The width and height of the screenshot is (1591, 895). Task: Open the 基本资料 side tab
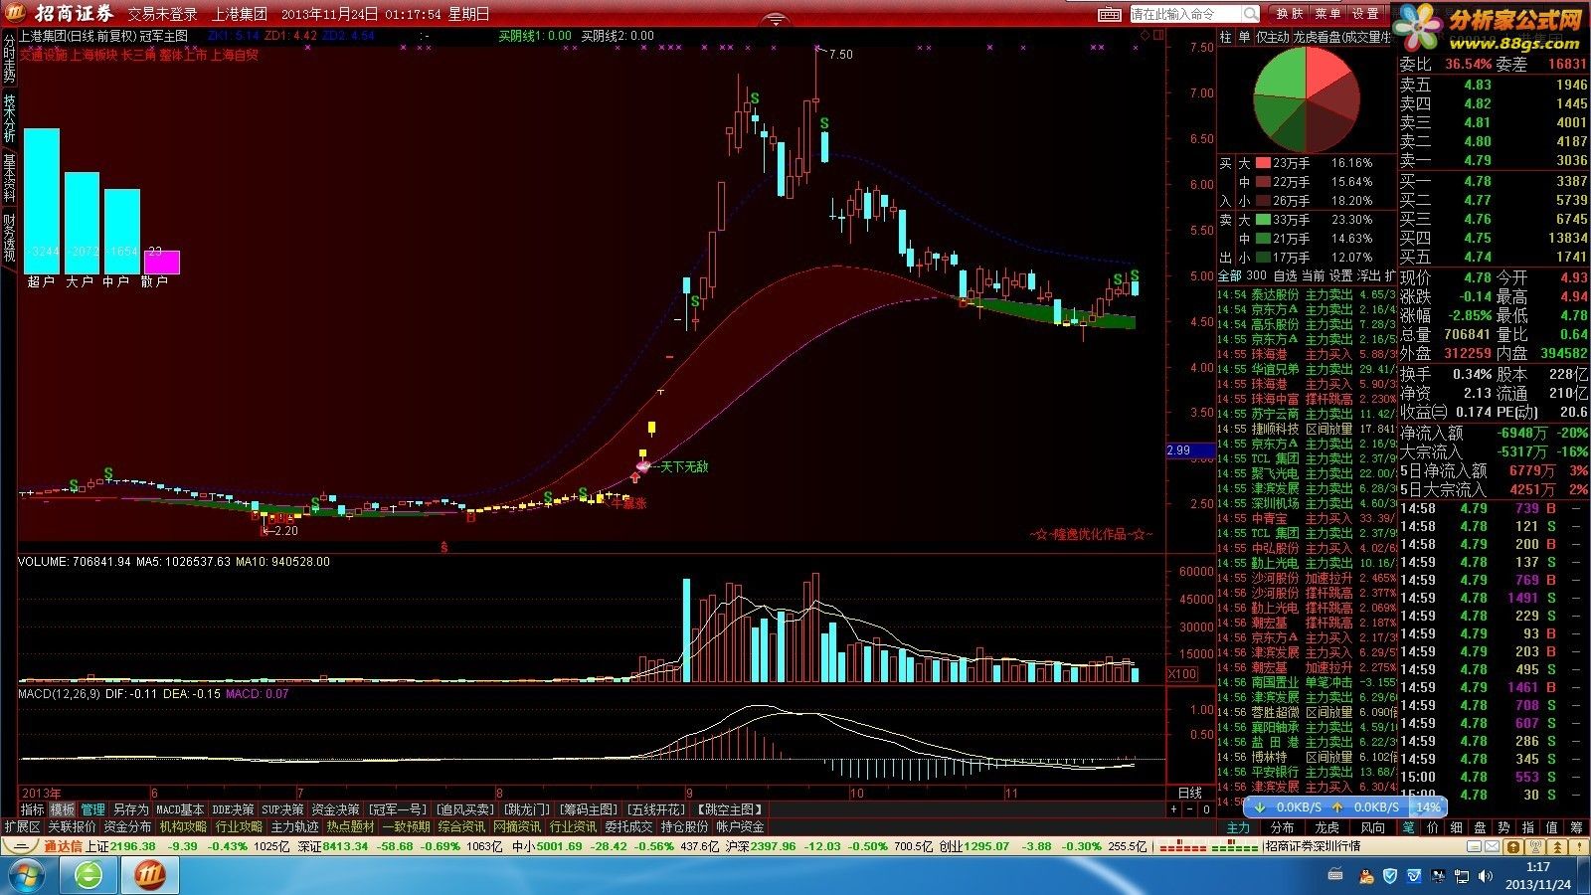pos(9,177)
